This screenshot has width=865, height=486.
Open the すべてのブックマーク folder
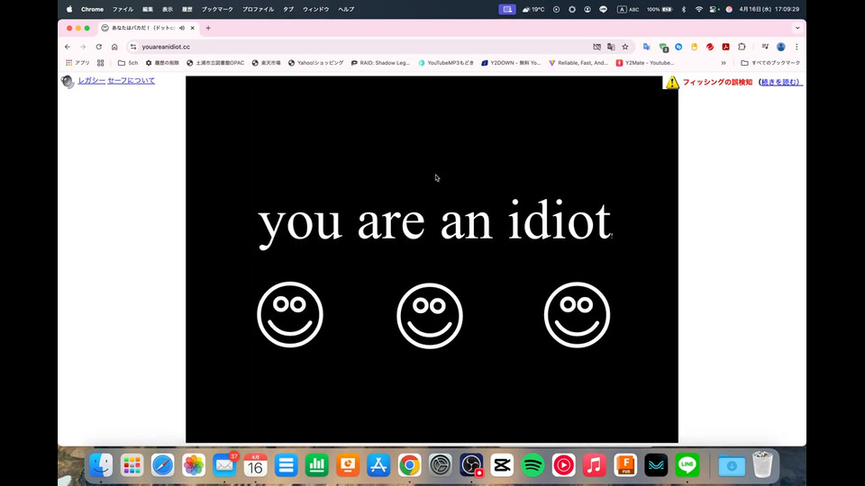(x=769, y=63)
